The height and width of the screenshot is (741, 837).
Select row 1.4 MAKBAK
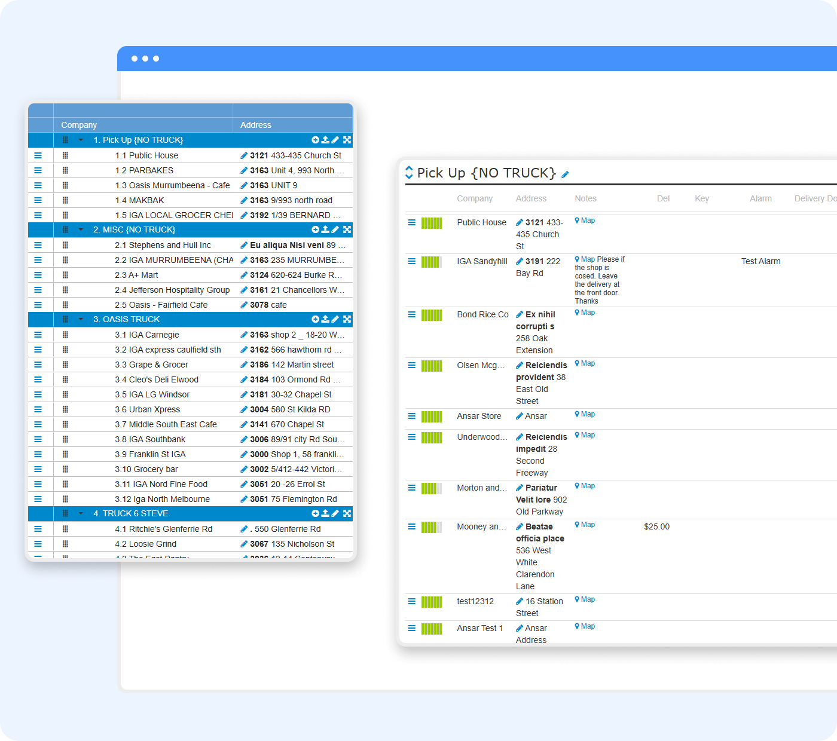(x=190, y=200)
